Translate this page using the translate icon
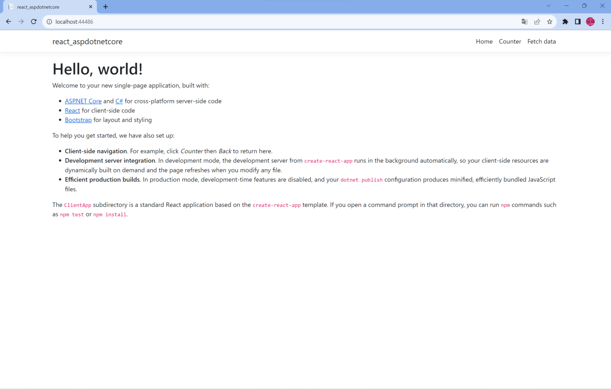The height and width of the screenshot is (389, 611). point(524,21)
